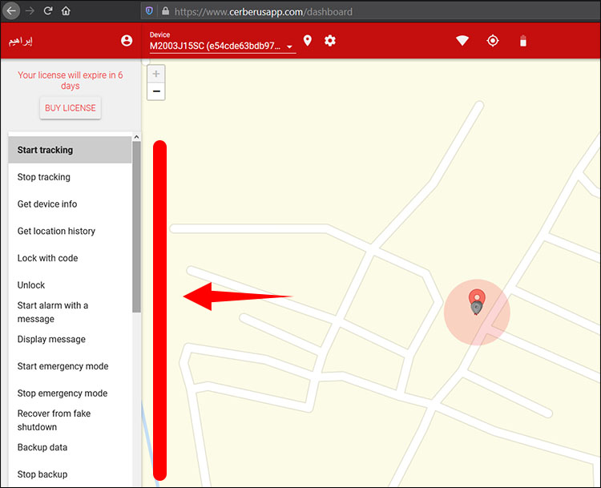Click the location pin icon in header
This screenshot has width=601, height=488.
[308, 40]
